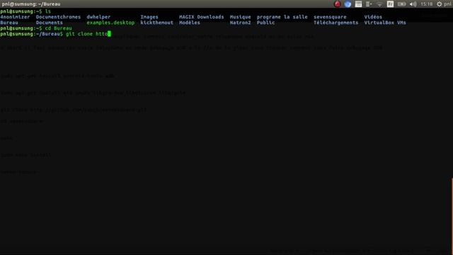Click the sevensquare directory name
Image resolution: width=453 pixels, height=255 pixels.
coord(330,17)
